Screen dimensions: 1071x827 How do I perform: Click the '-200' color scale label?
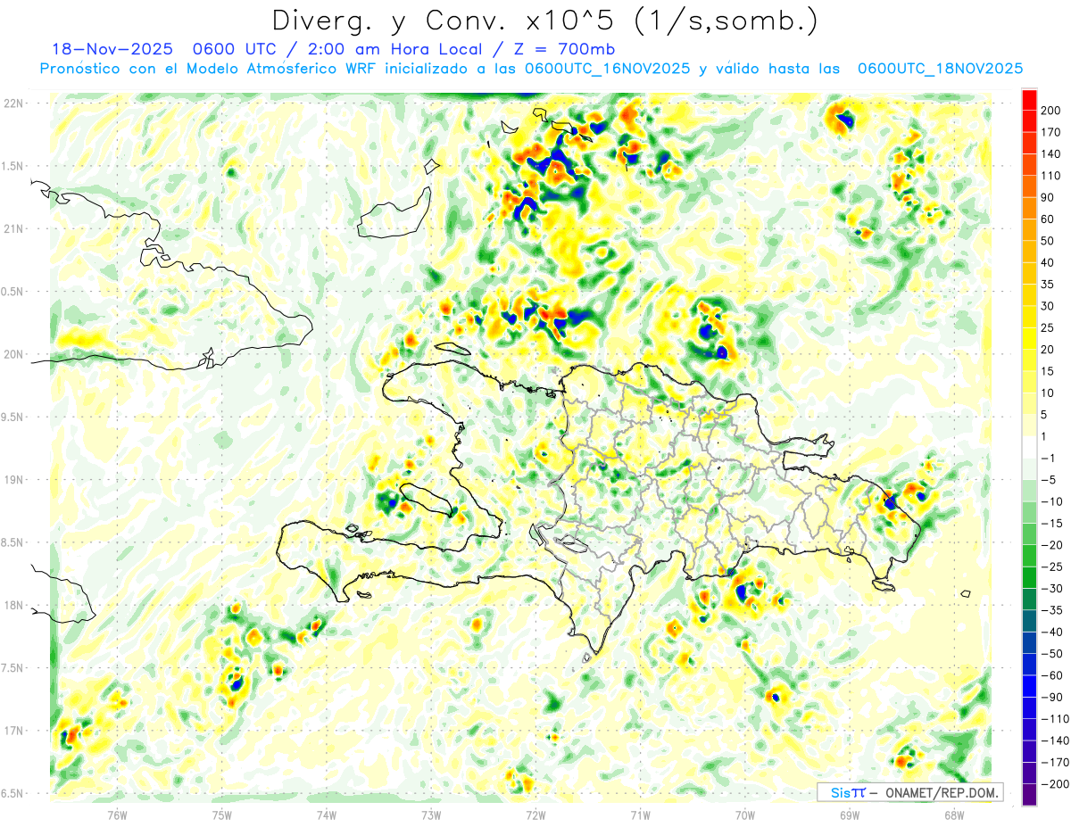[x=1057, y=784]
